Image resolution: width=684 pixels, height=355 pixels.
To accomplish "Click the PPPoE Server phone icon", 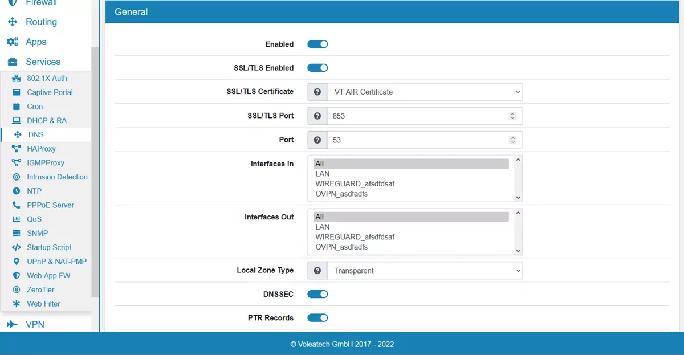I will click(x=16, y=205).
